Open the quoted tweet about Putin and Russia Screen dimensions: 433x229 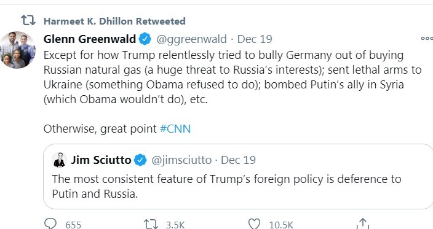coord(238,176)
